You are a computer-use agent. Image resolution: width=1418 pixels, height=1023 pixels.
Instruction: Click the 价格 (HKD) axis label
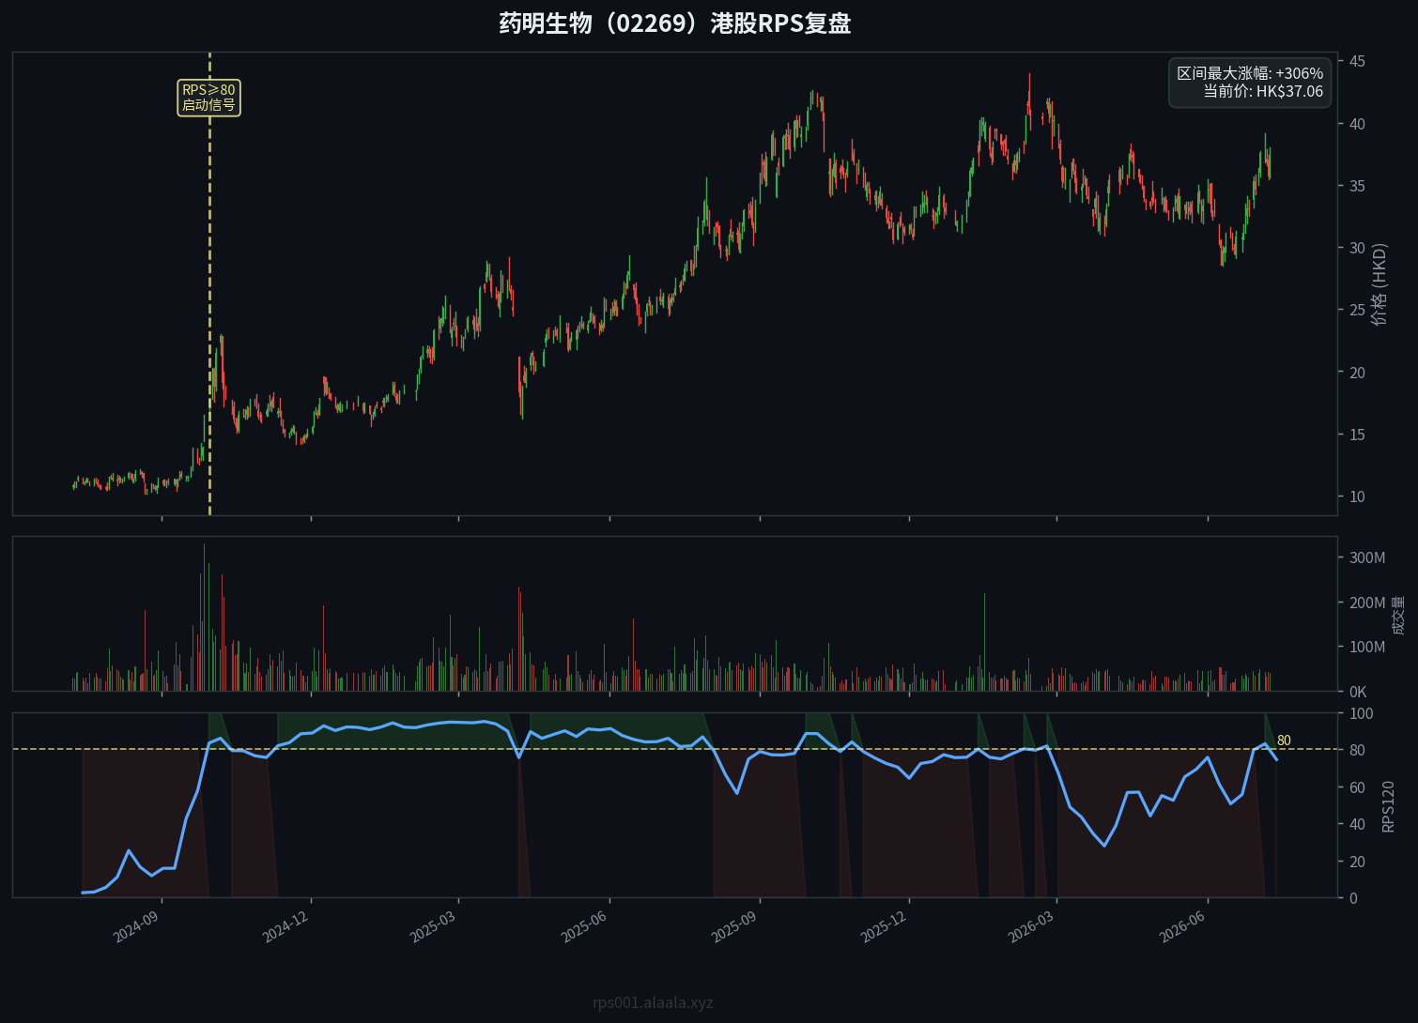(x=1379, y=284)
